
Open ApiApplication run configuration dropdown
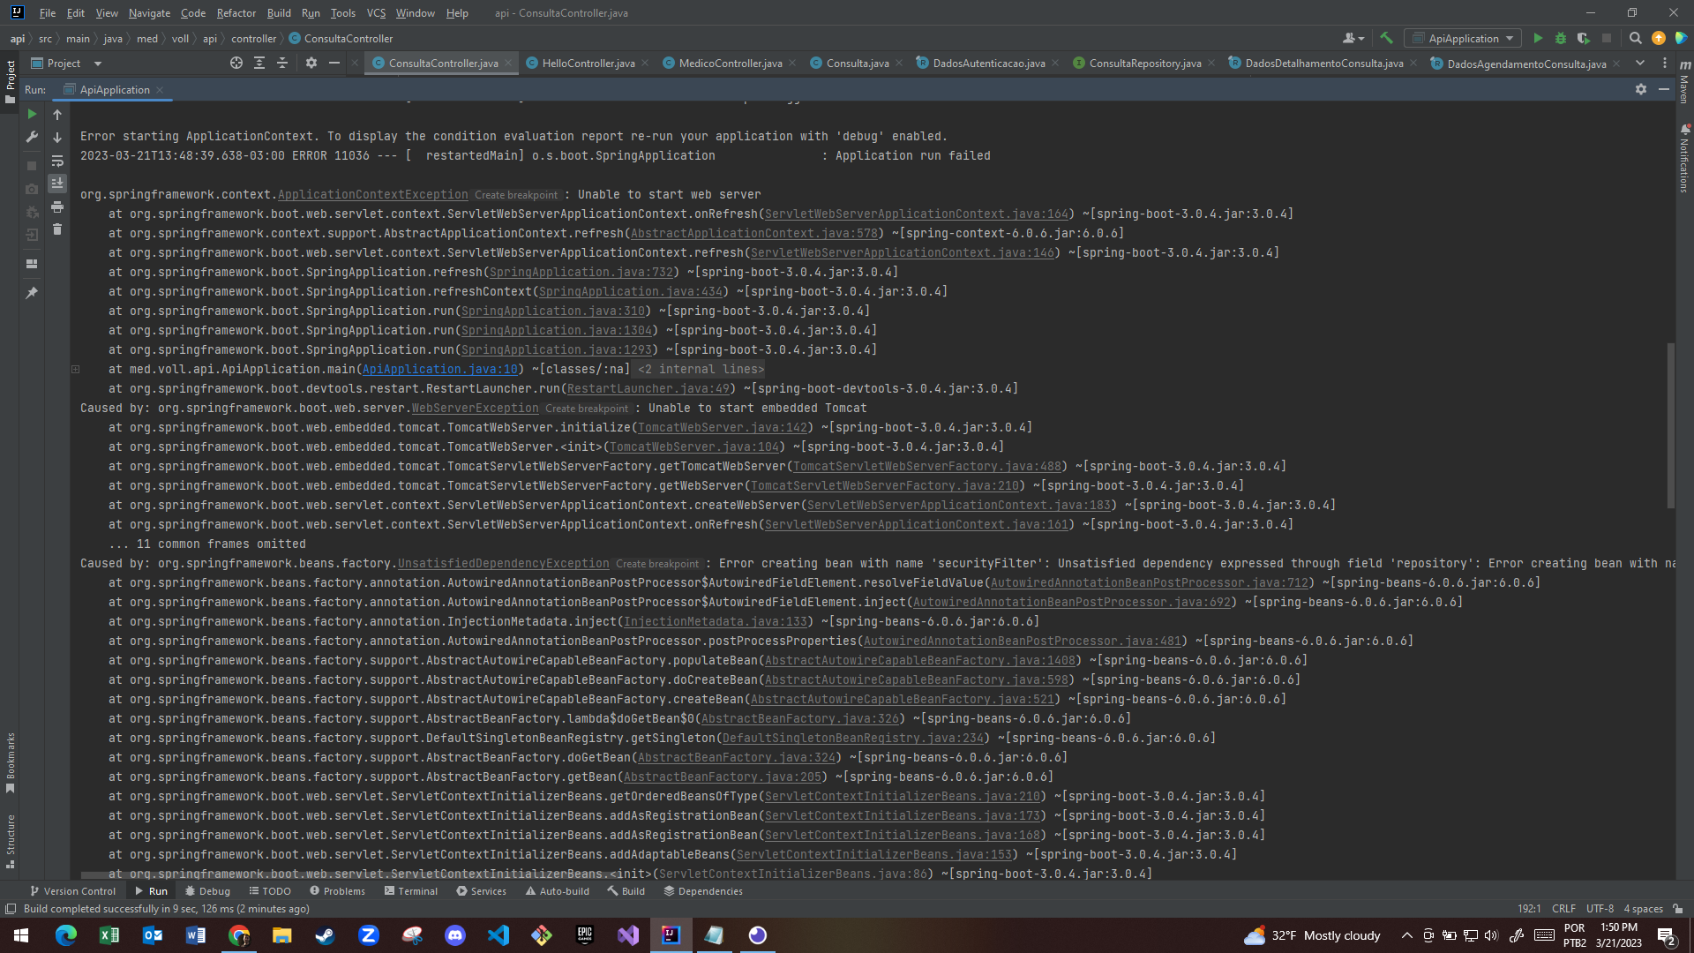point(1464,38)
